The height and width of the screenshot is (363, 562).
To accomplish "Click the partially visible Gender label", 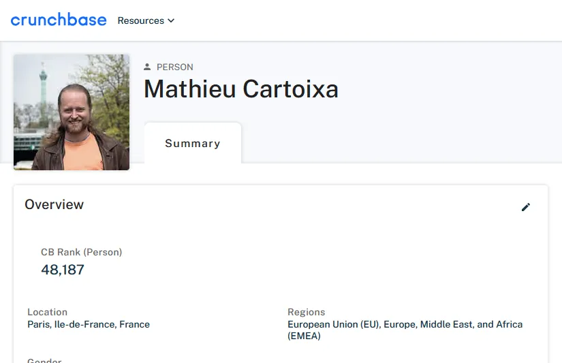I will pos(44,360).
